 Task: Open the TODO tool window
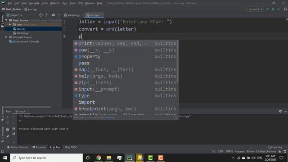[x=71, y=147]
